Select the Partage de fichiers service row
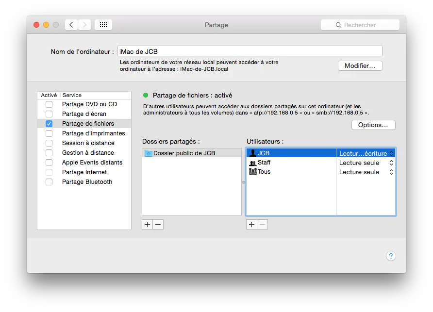433x312 pixels. (84, 124)
